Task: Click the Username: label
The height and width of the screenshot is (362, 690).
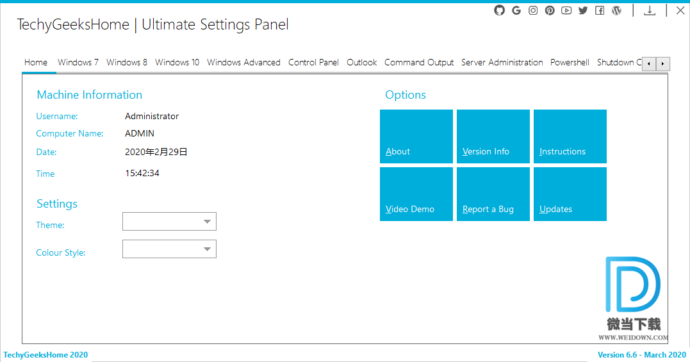Action: (57, 116)
